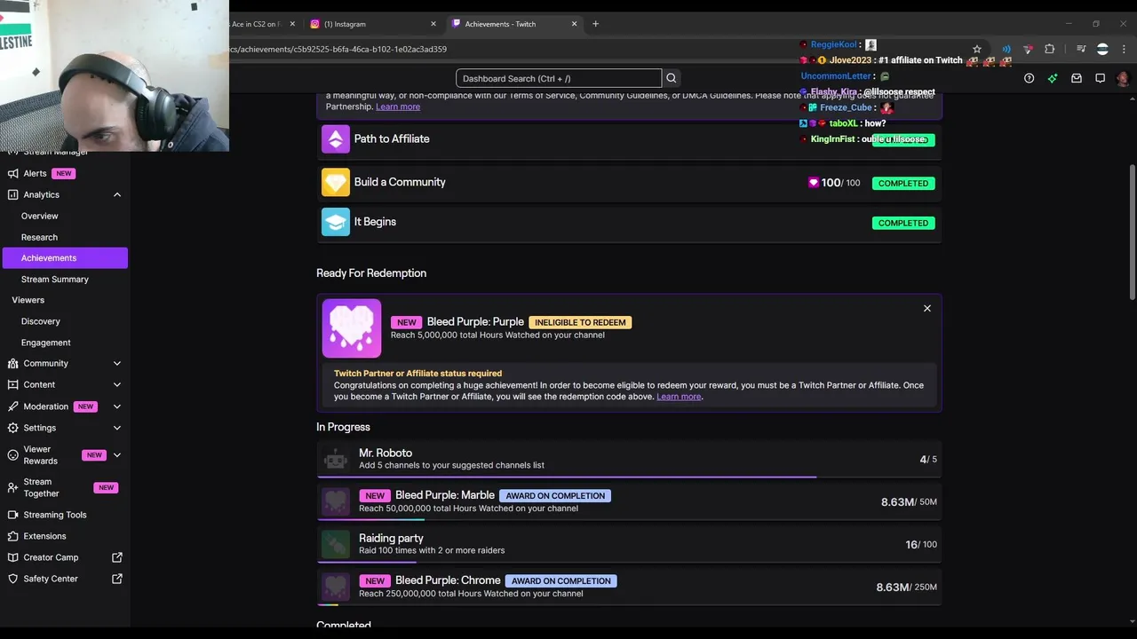Click the Viewer Rewards icon in the sidebar
Image resolution: width=1137 pixels, height=639 pixels.
tap(12, 455)
